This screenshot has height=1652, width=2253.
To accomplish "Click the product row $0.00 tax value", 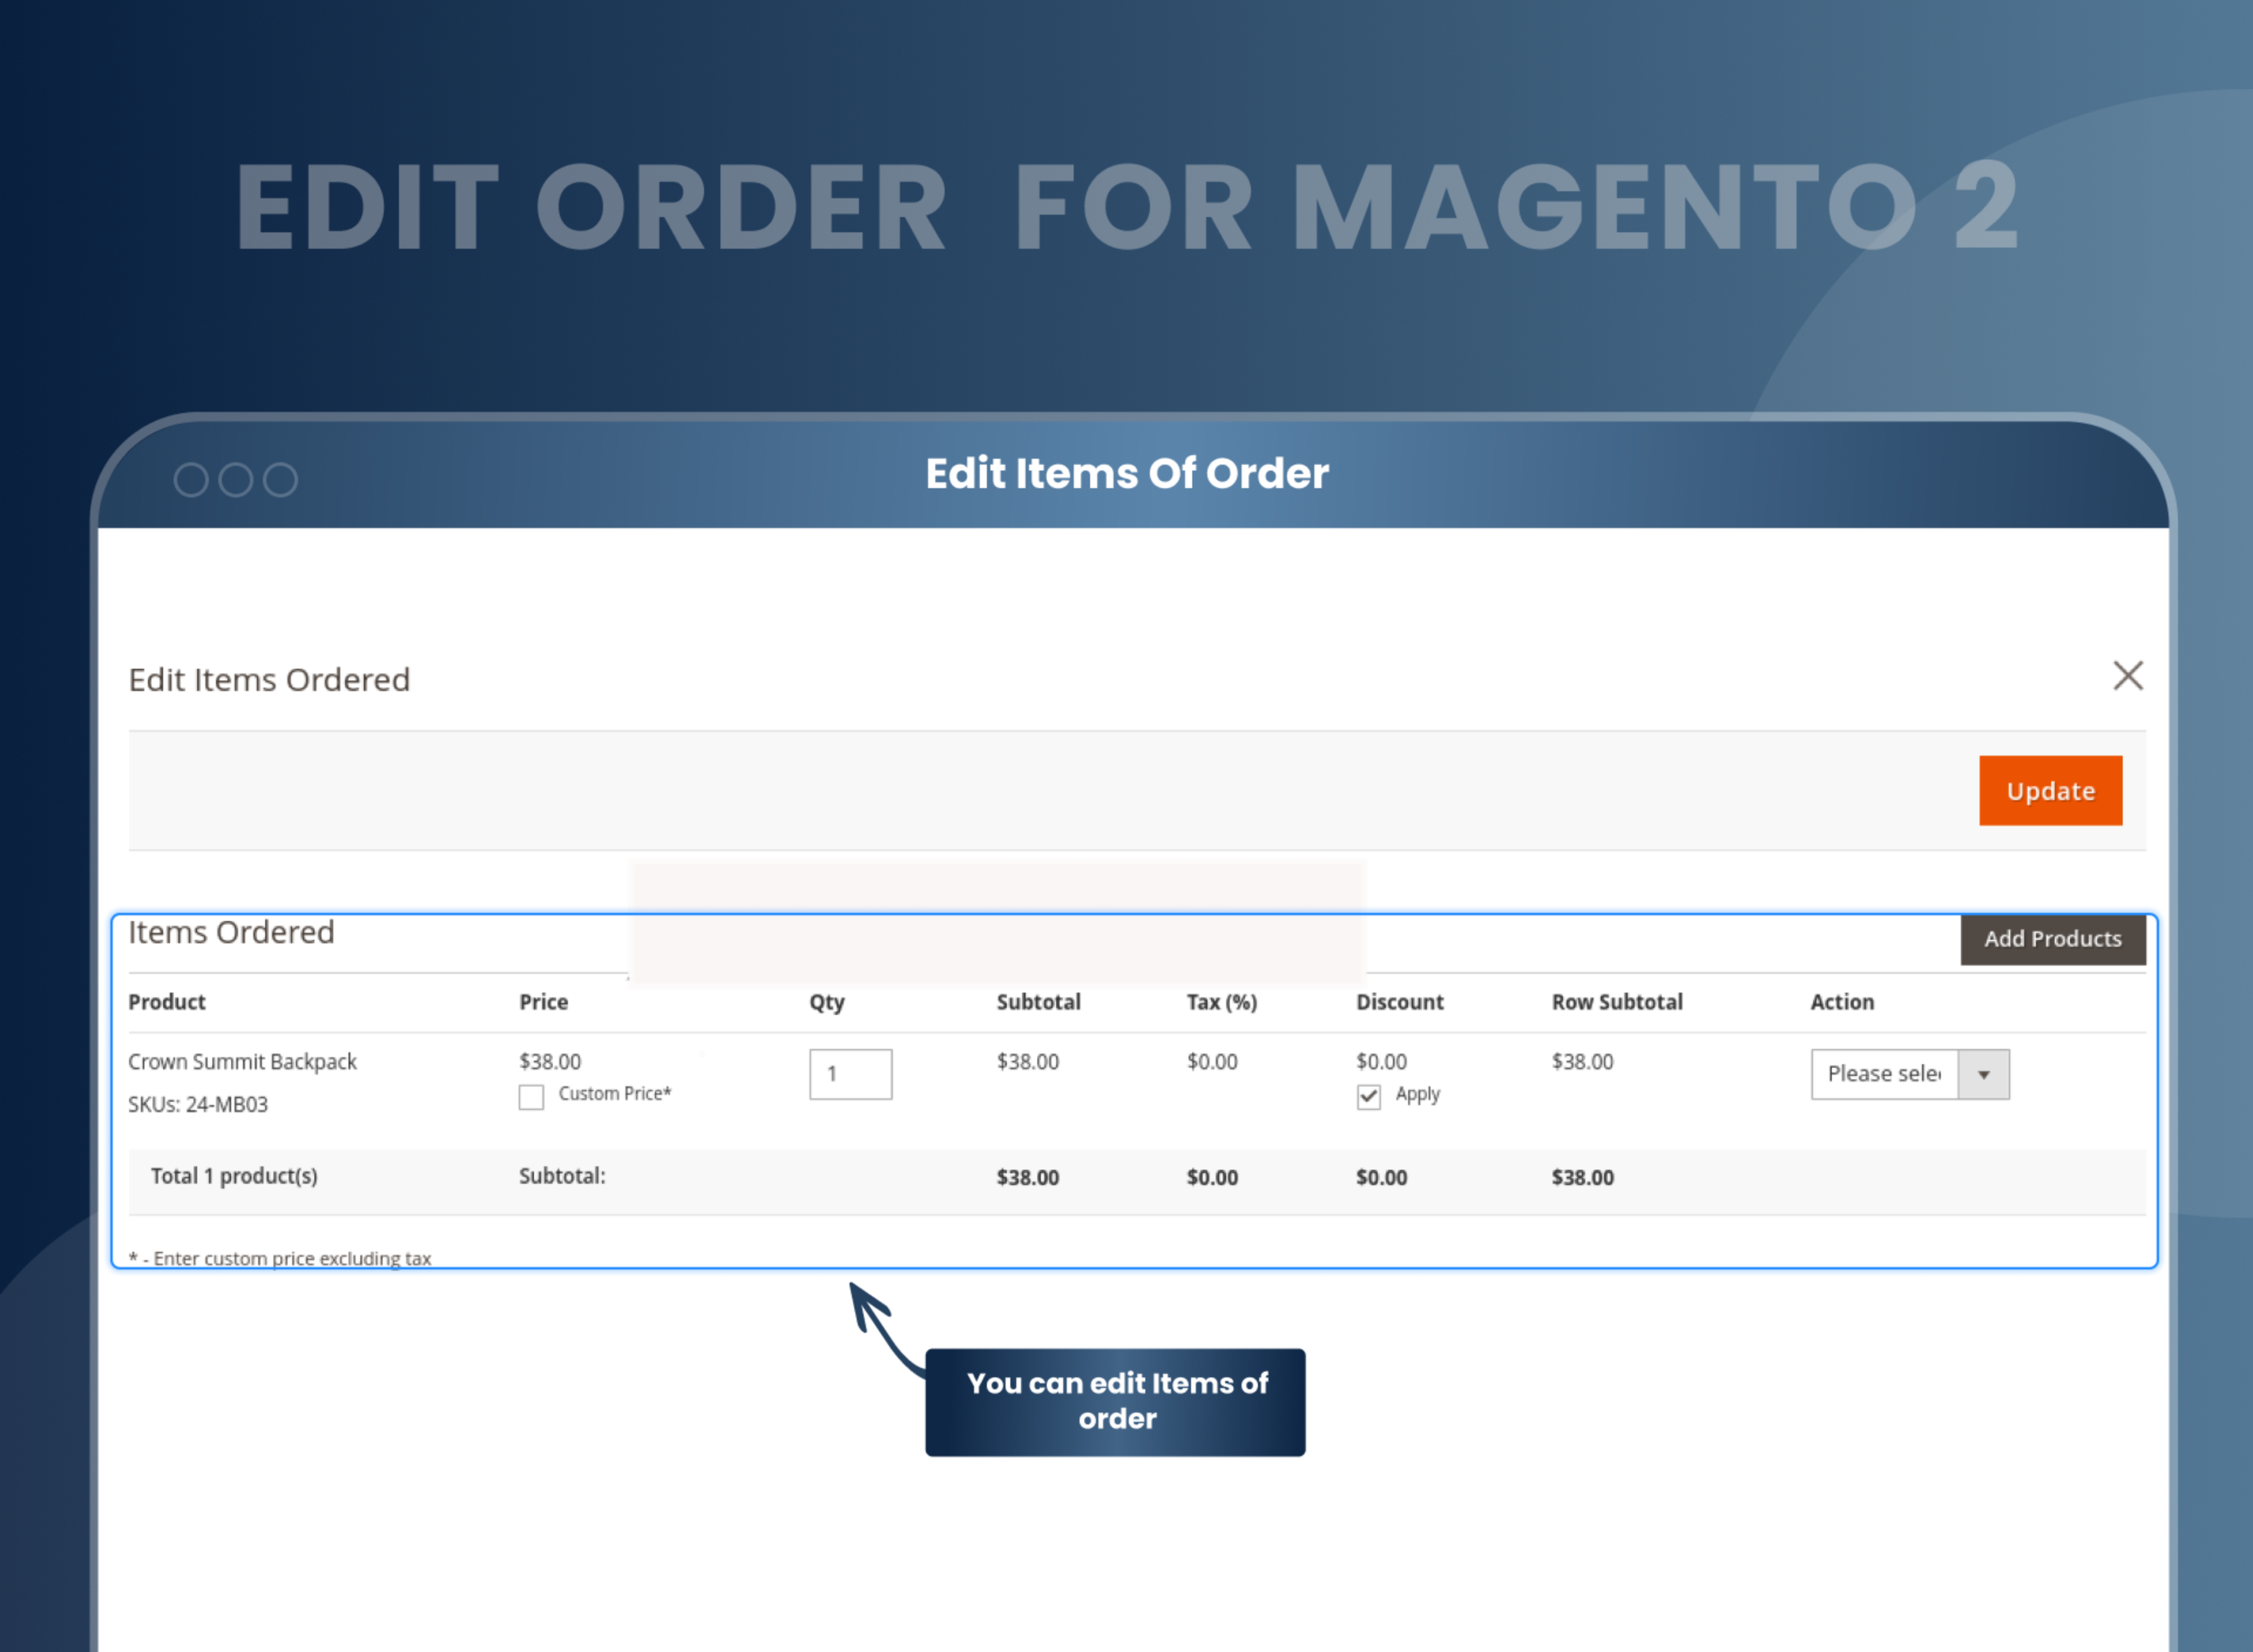I will 1211,1062.
